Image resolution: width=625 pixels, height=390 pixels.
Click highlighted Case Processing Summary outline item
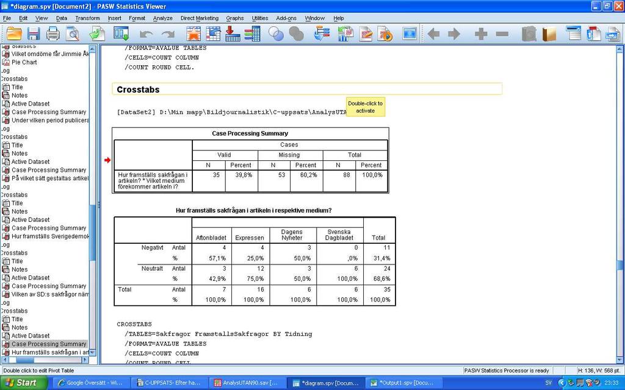[x=49, y=344]
